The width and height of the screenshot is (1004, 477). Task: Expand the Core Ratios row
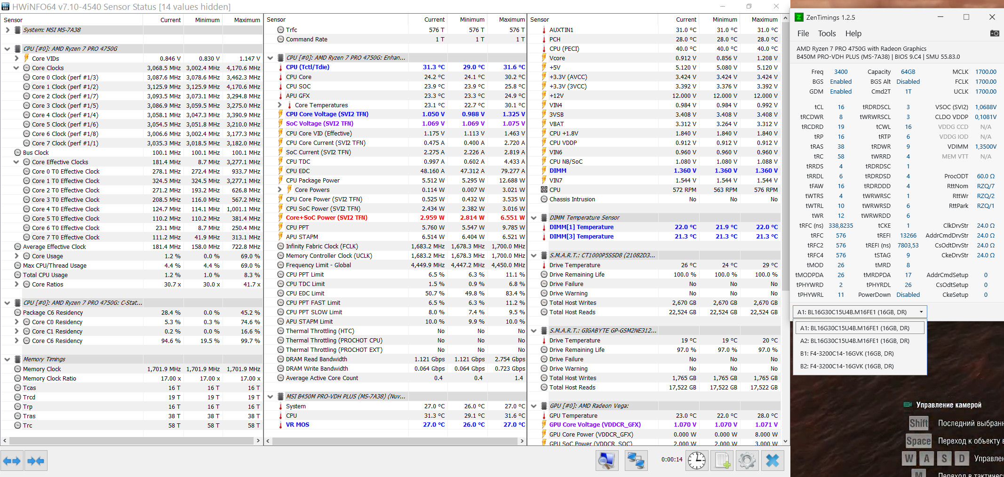[x=16, y=284]
